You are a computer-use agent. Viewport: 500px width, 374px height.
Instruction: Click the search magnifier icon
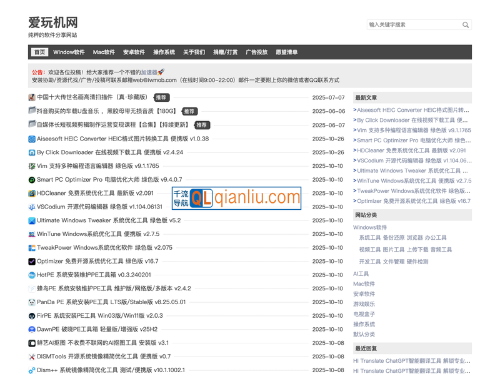click(466, 25)
